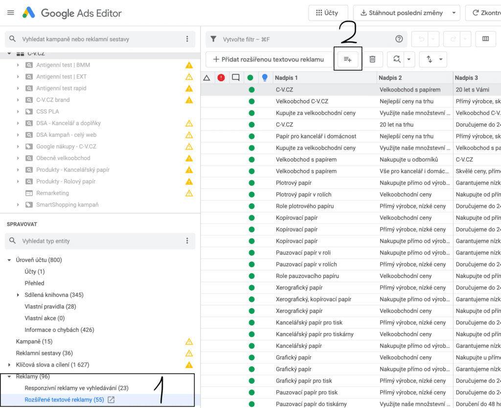
Task: Click the add multiple ads icon
Action: pos(348,59)
